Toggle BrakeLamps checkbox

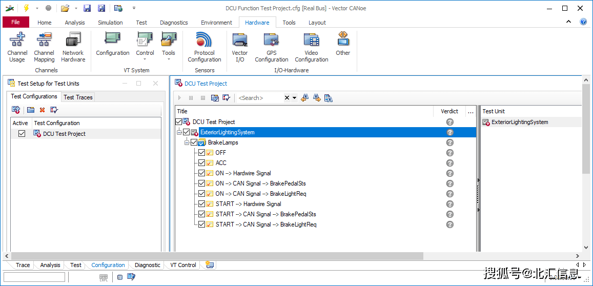click(x=194, y=142)
